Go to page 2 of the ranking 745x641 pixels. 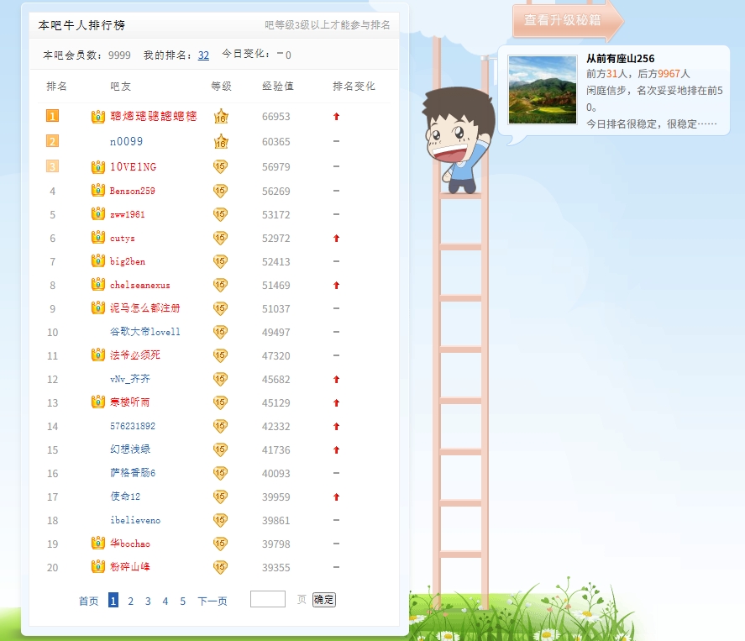pos(130,601)
